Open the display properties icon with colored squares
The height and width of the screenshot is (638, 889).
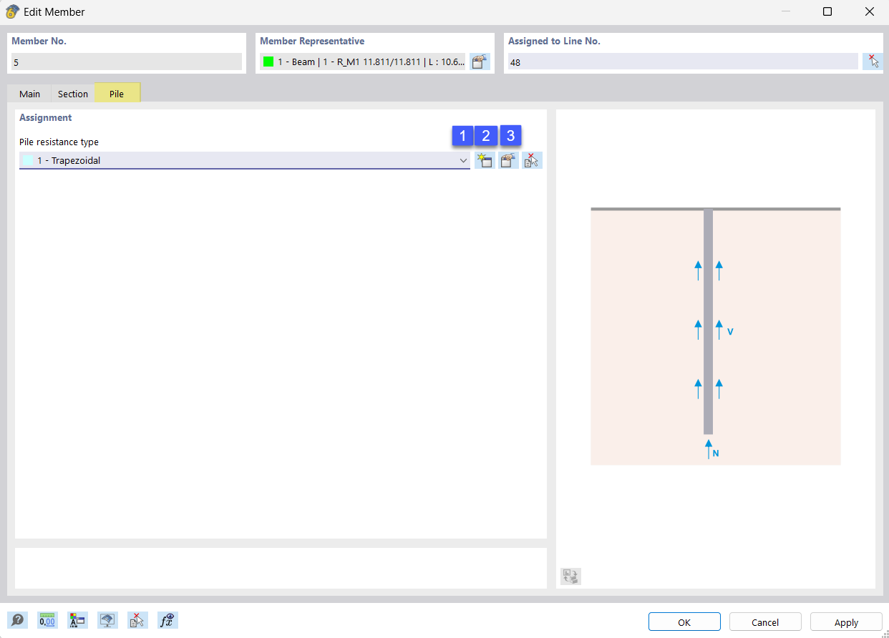pyautogui.click(x=78, y=620)
